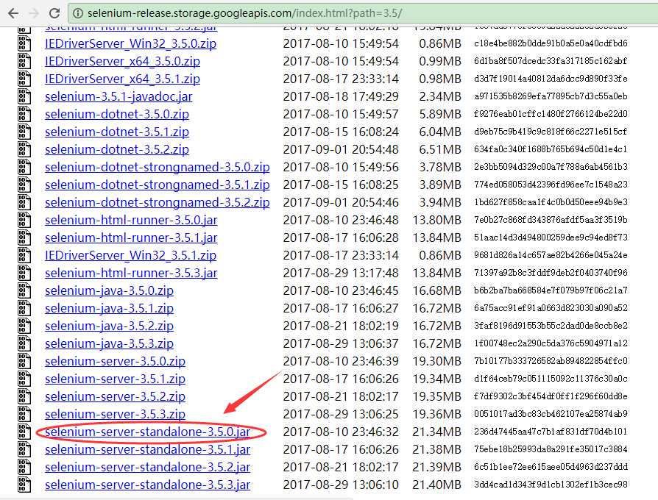Screen dimensions: 658x500
Task: Download IEDriverServer_x64_3.5.0.zip
Action: (122, 61)
